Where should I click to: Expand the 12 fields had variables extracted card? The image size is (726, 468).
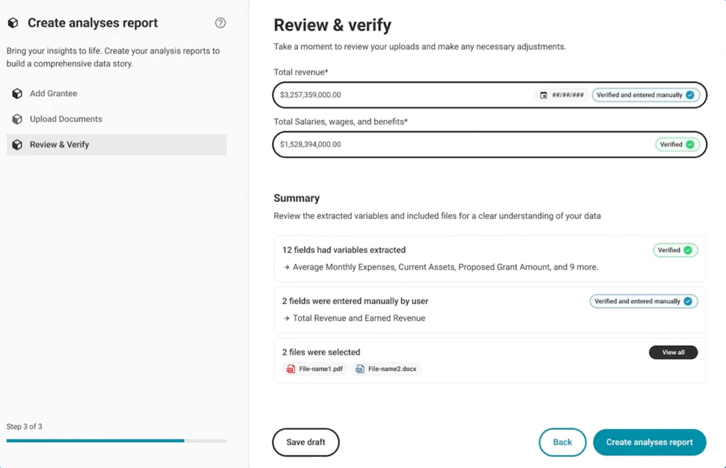pos(489,259)
